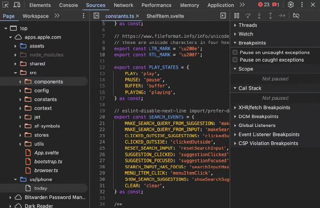Deactivate breakpoints icon

tap(296, 16)
